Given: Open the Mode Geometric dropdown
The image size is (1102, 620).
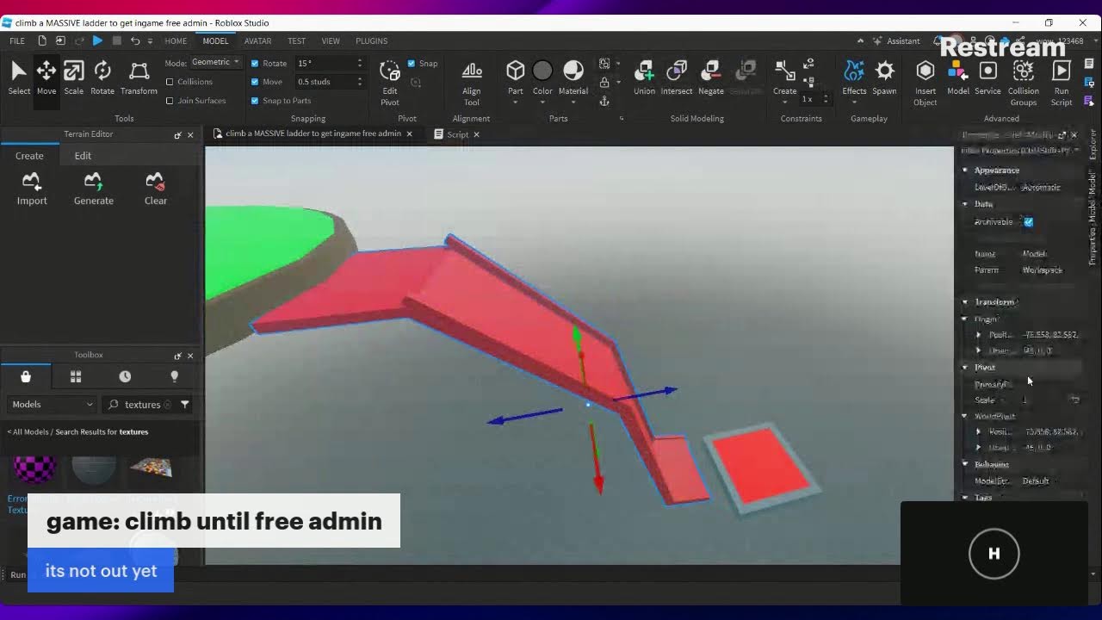Looking at the screenshot, I should (215, 62).
